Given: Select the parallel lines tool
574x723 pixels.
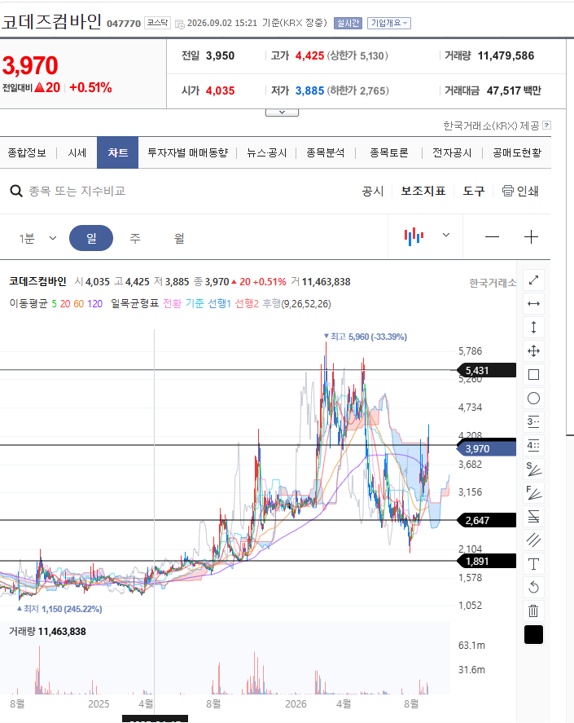Looking at the screenshot, I should point(533,540).
